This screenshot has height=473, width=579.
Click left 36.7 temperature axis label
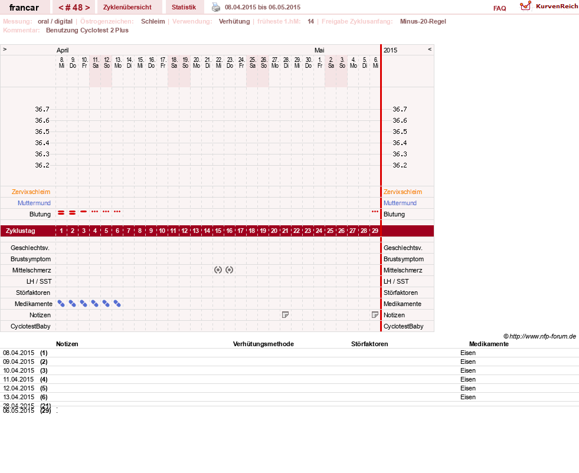click(42, 109)
